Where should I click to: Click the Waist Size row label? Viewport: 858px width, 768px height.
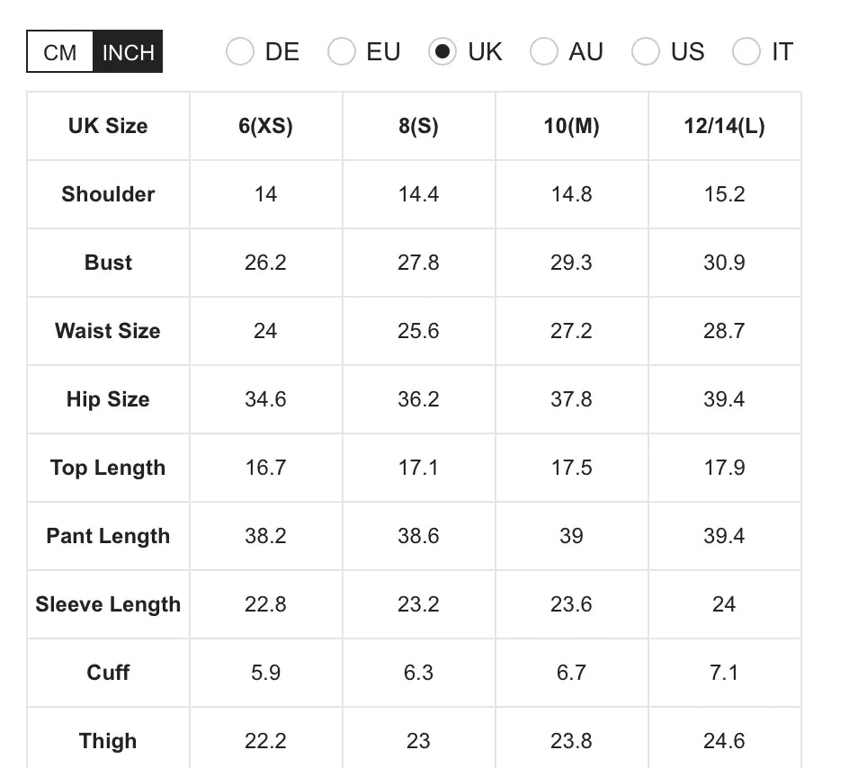click(x=107, y=331)
